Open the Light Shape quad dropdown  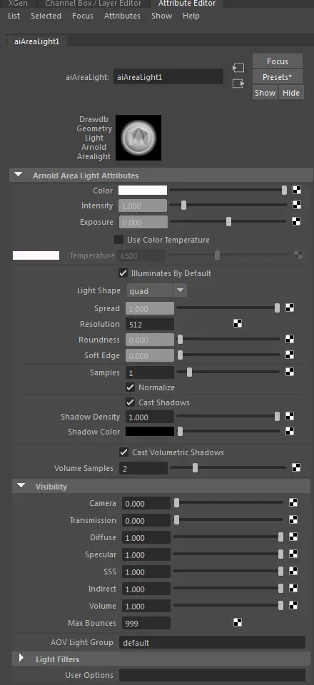[156, 290]
